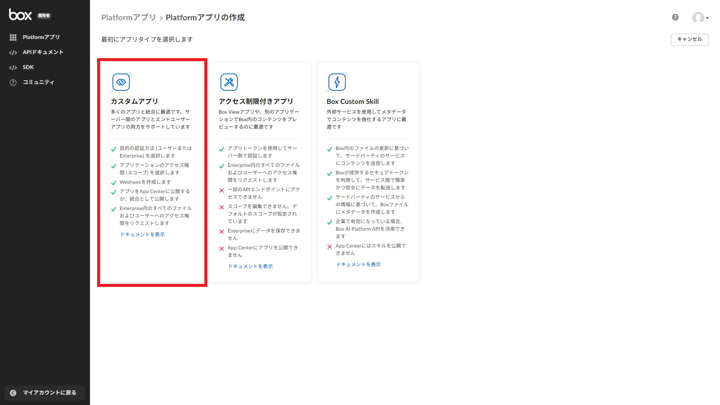Viewport: 720px width, 405px height.
Task: Open ドキュメントを表示 under Box Custom Skill
Action: [x=358, y=264]
